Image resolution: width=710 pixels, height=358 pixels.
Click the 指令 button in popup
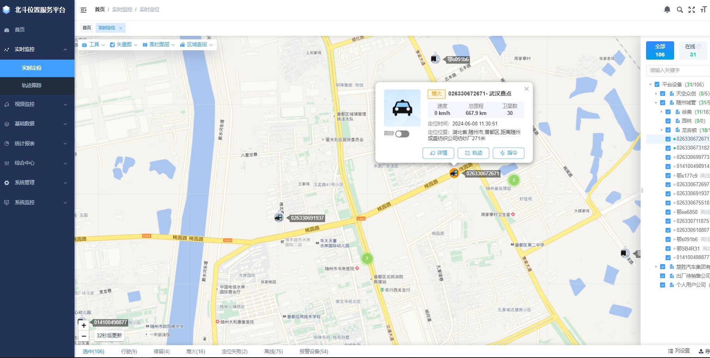point(508,153)
